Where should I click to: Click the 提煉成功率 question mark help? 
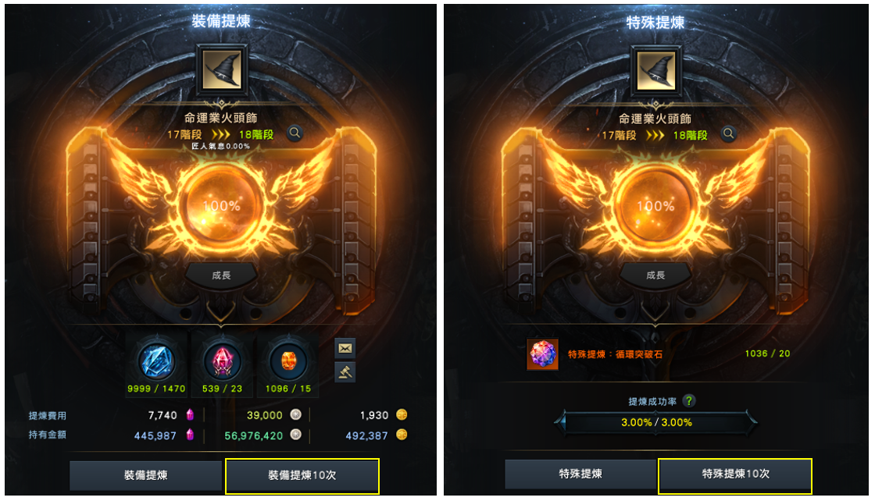coord(689,400)
